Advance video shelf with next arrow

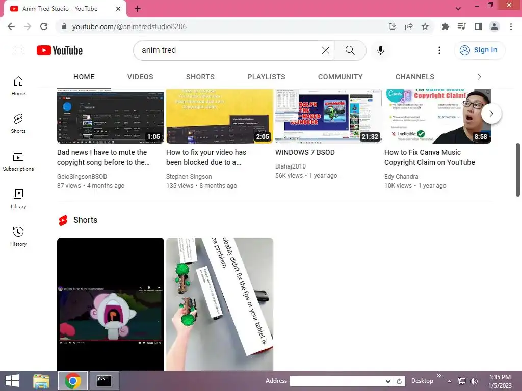491,114
